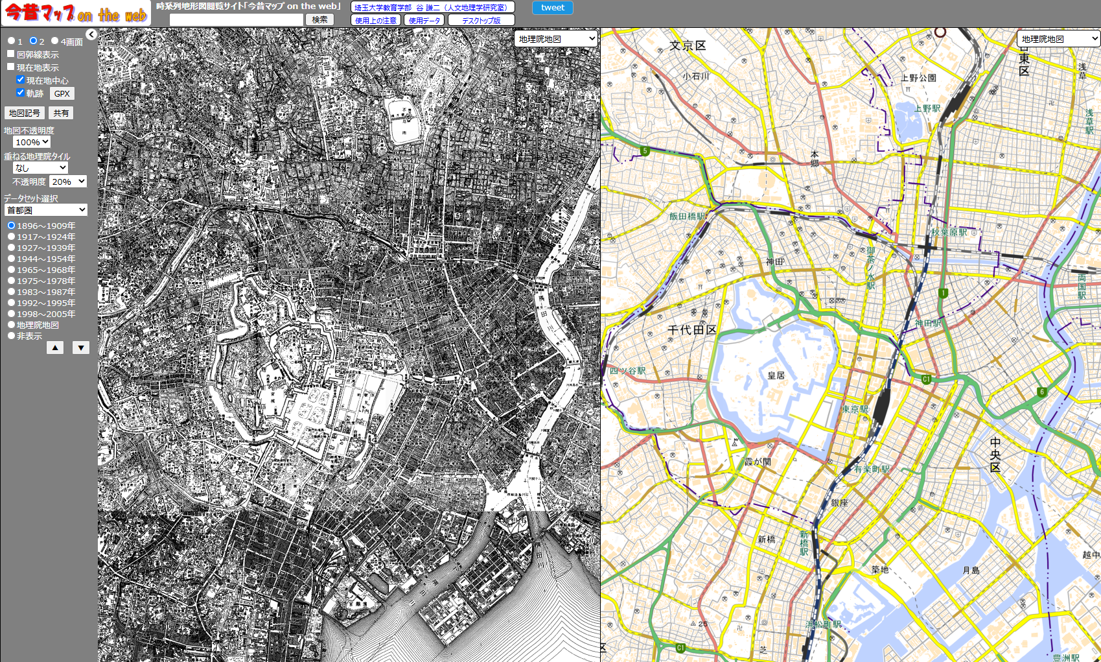Viewport: 1101px width, 662px height.
Task: Collapse the sidebar with the left chevron icon
Action: tap(91, 34)
